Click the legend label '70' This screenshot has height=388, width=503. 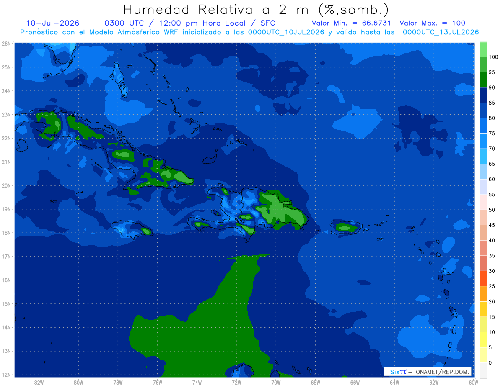(x=492, y=149)
